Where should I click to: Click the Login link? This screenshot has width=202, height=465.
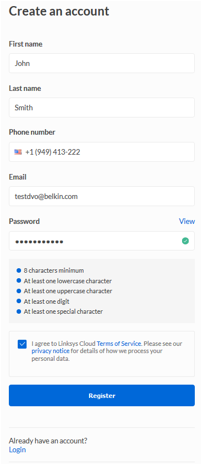(17, 450)
